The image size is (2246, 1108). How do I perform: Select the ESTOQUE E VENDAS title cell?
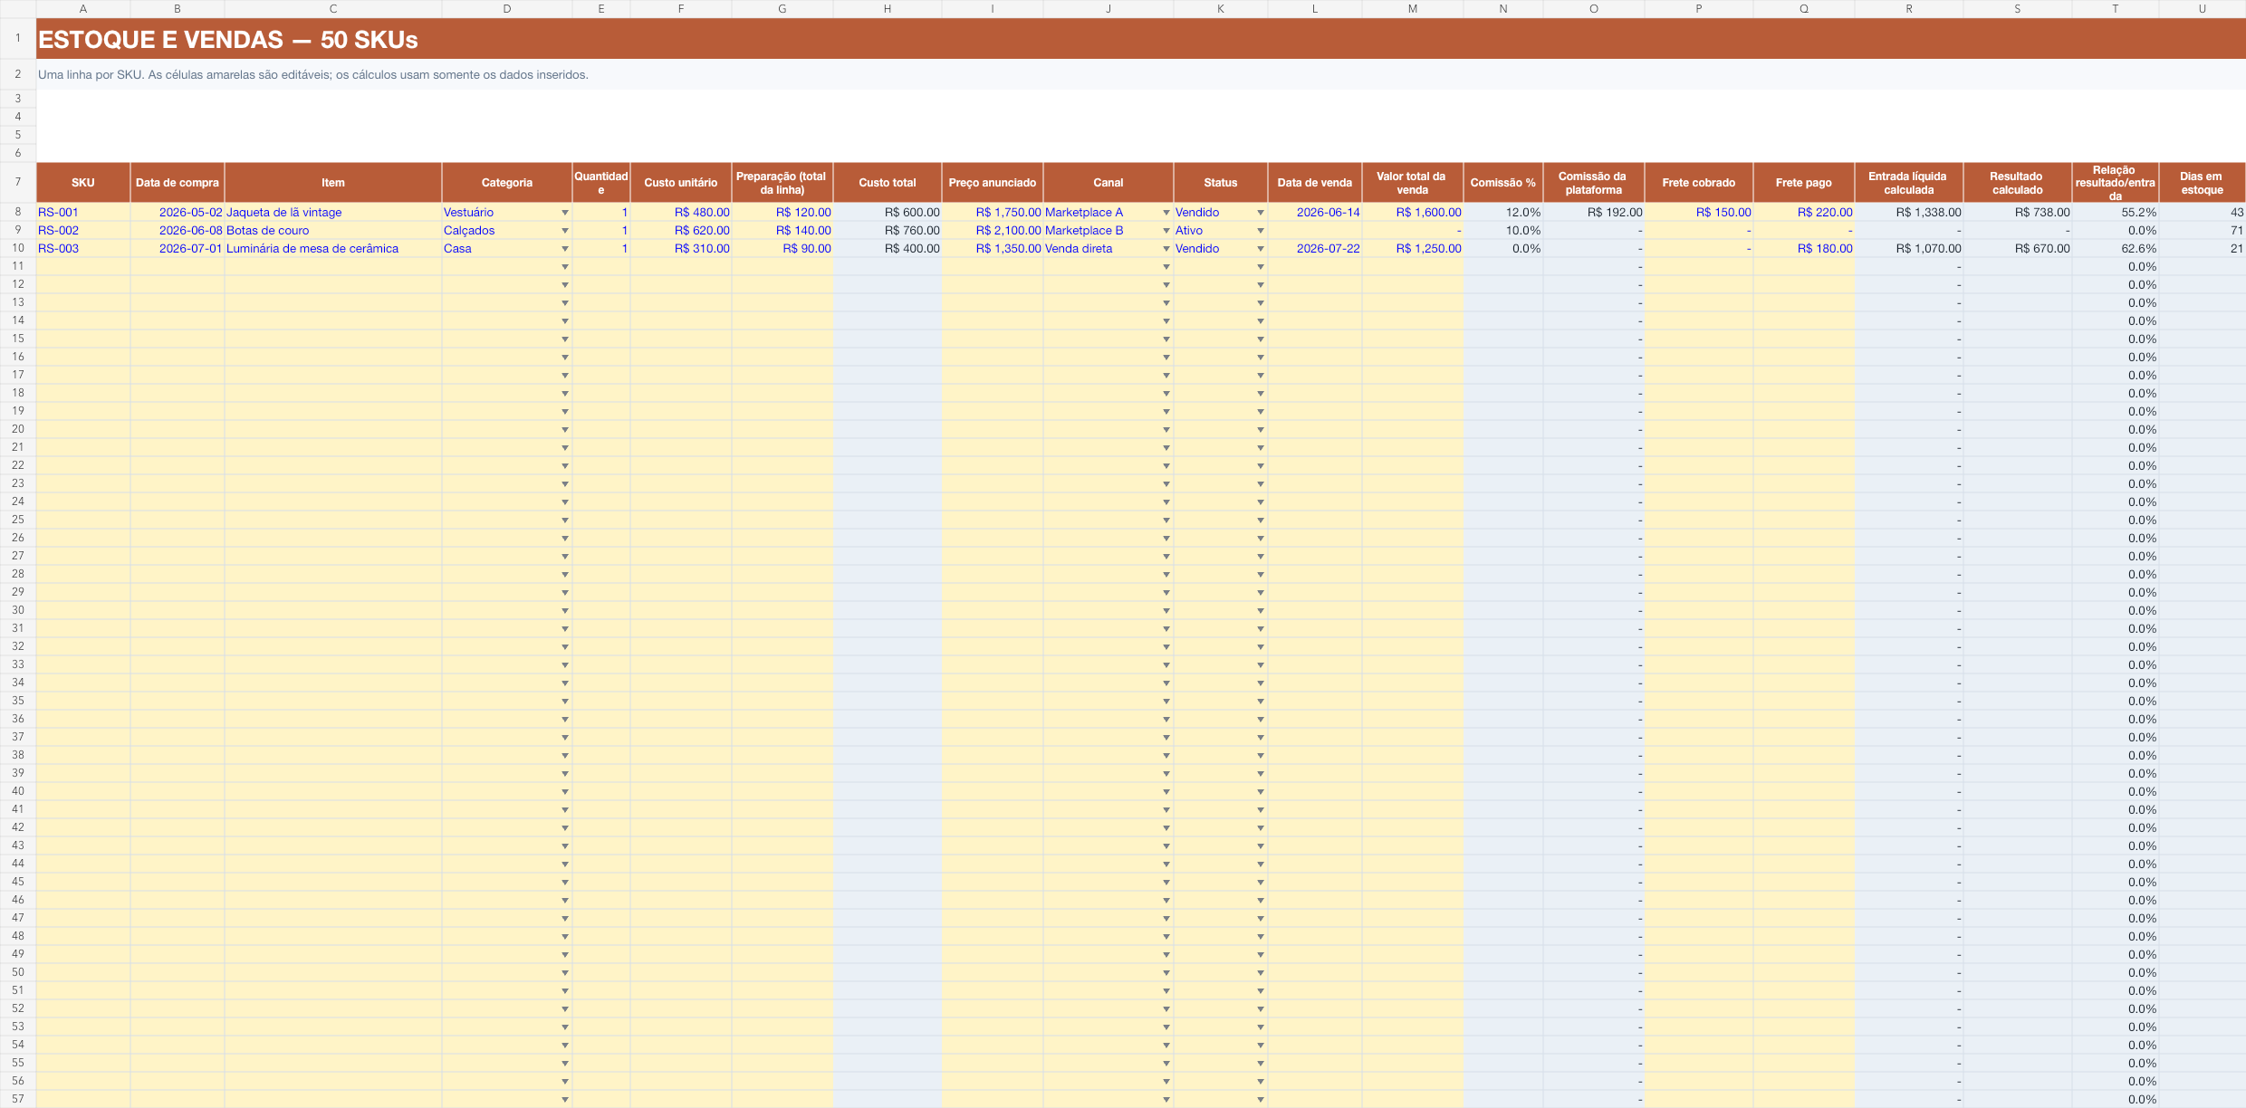click(x=1141, y=39)
